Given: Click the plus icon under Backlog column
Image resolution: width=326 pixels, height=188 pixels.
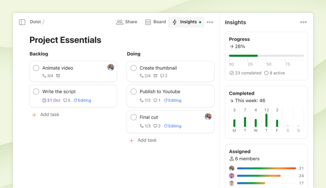Looking at the screenshot, I should (x=34, y=115).
